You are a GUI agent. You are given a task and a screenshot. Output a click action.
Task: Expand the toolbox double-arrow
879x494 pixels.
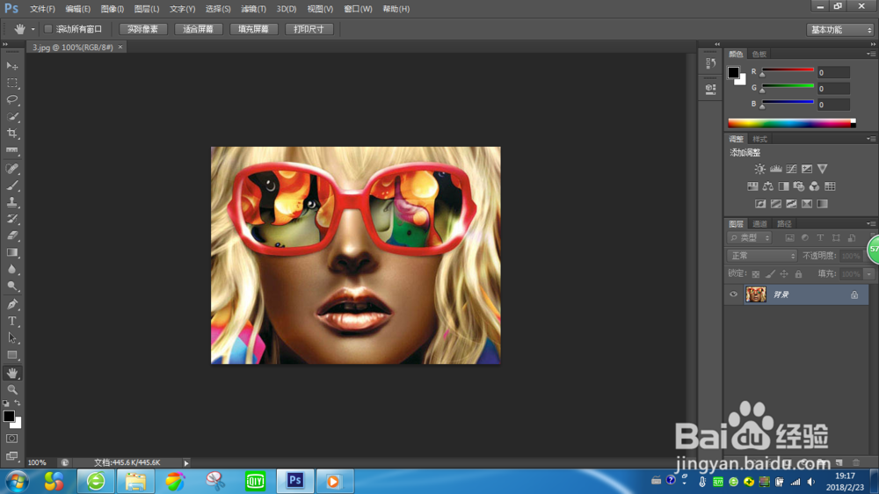pos(5,44)
